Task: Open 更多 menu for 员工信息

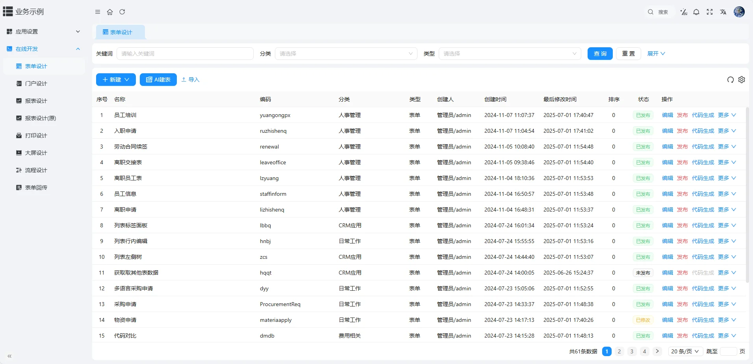Action: (727, 194)
